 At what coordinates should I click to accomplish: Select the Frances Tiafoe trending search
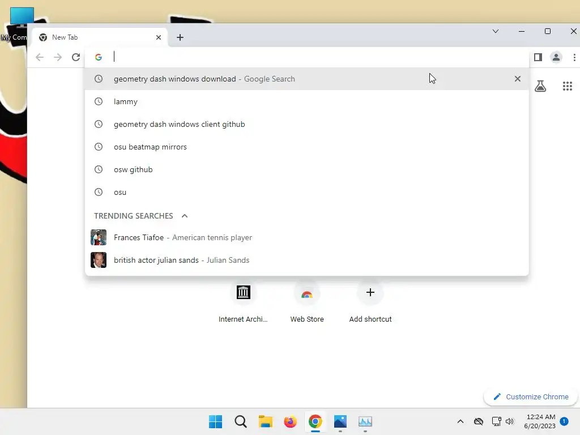(307, 237)
